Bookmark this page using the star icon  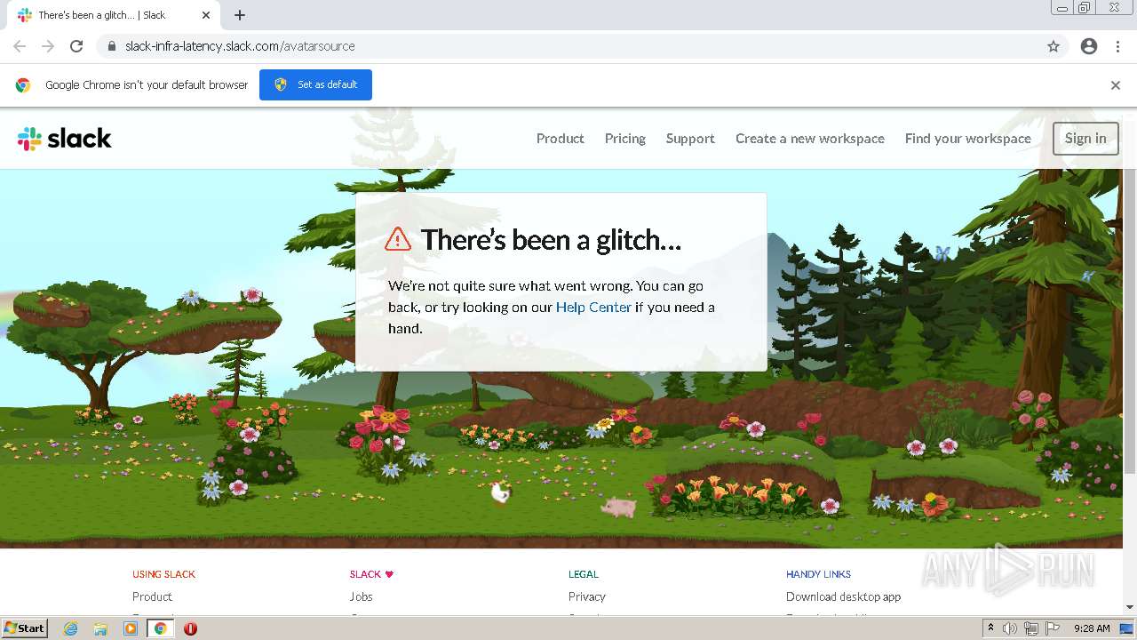pos(1054,46)
